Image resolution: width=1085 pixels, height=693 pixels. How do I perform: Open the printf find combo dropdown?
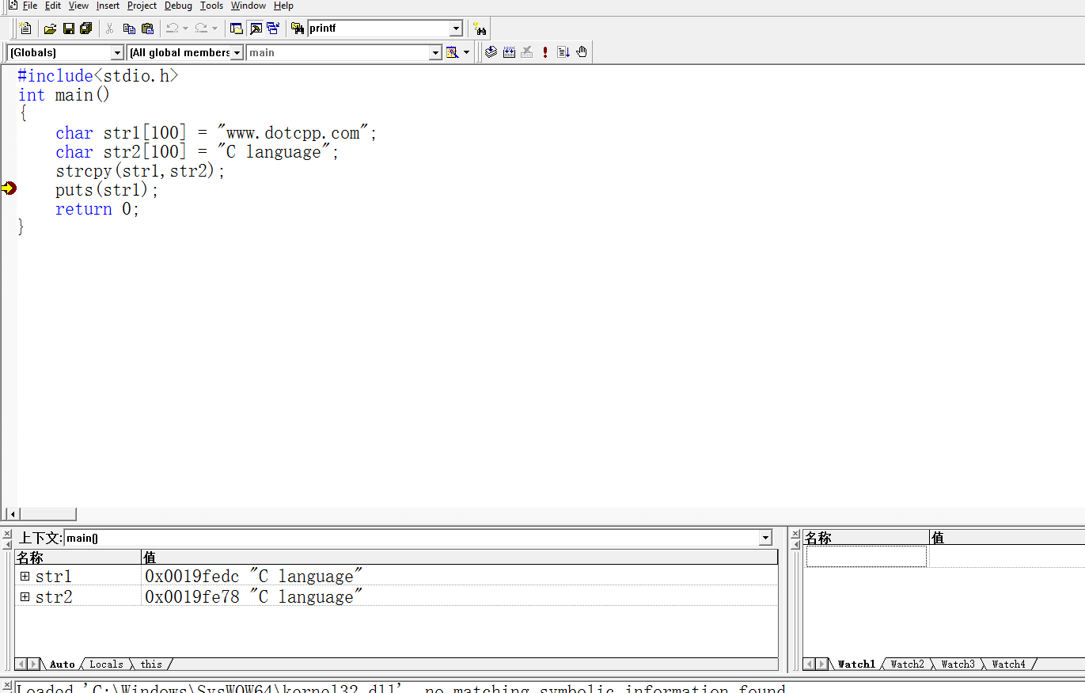(x=456, y=29)
